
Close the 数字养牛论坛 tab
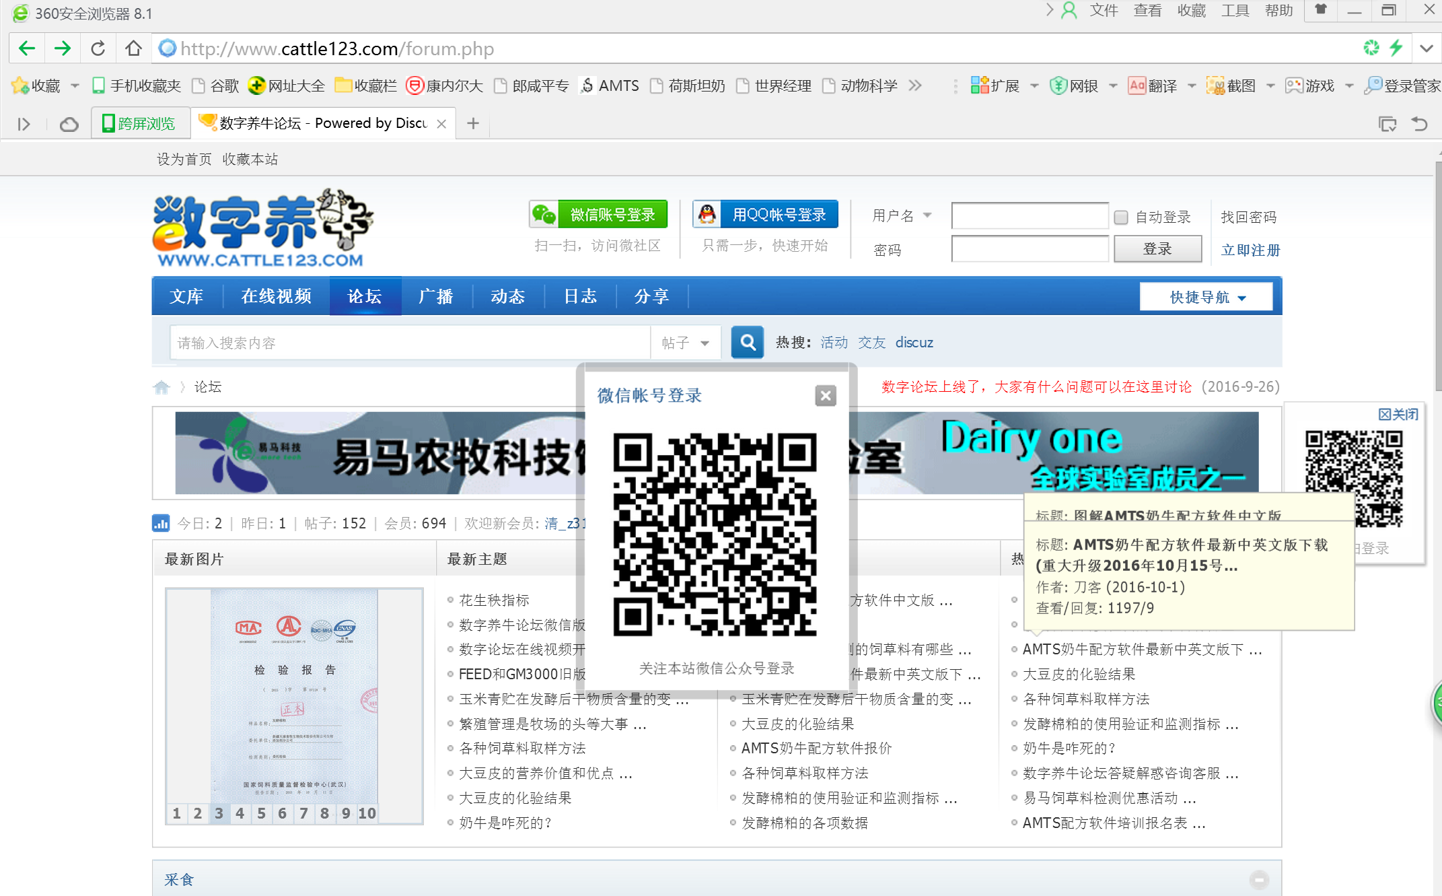441,124
